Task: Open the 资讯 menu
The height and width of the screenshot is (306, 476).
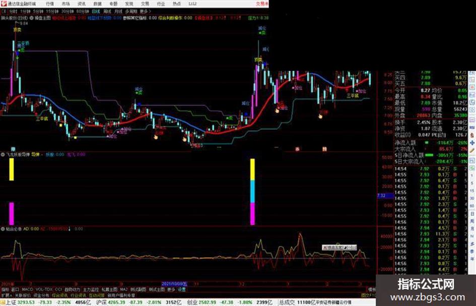Action: (82, 4)
